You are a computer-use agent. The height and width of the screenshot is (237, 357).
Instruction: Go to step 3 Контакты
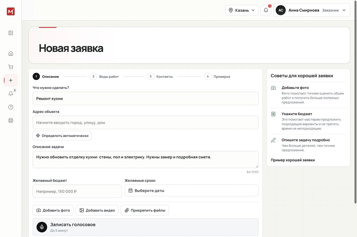(160, 76)
